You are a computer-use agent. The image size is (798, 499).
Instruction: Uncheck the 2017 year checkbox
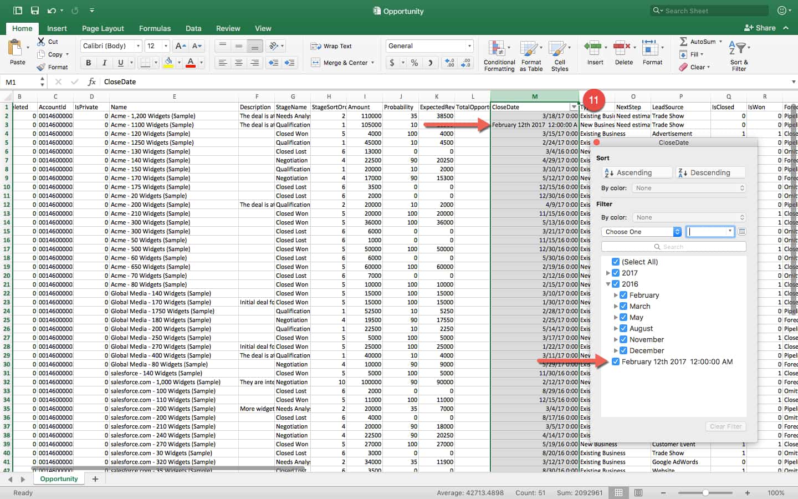point(616,273)
